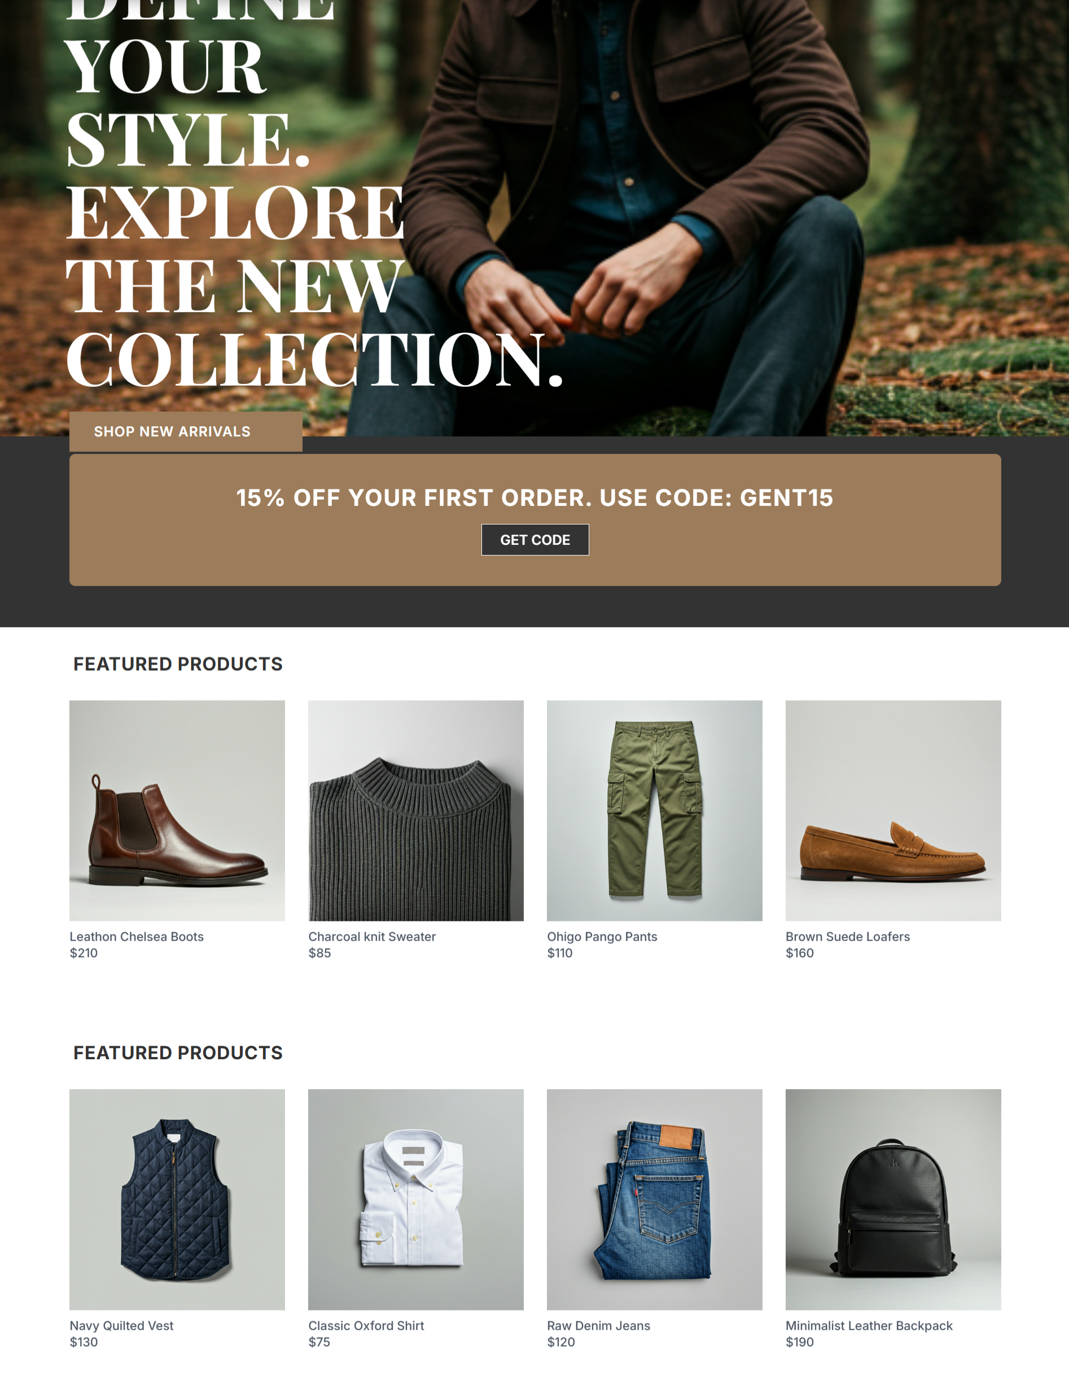Screen dimensions: 1069x1389
Task: Open the green cargo pants image
Action: (x=655, y=811)
